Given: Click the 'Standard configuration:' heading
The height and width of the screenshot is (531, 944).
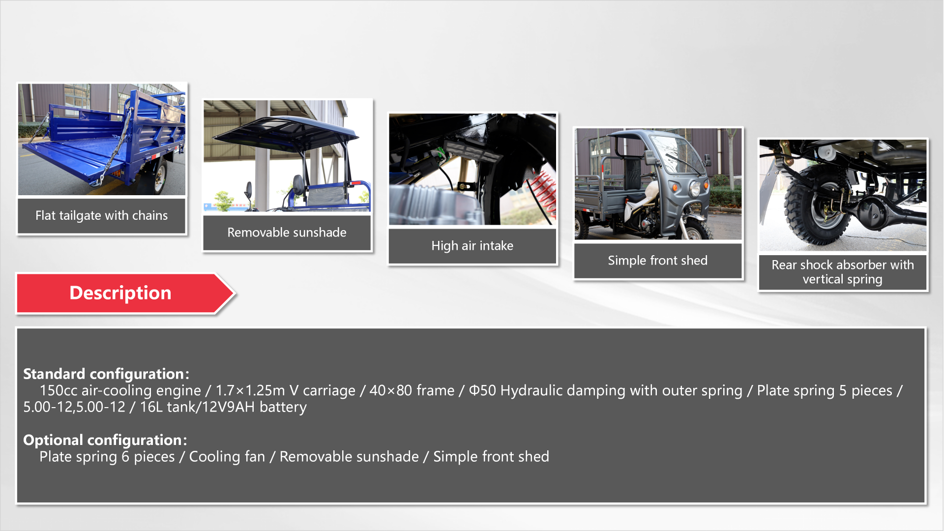Looking at the screenshot, I should pos(106,374).
